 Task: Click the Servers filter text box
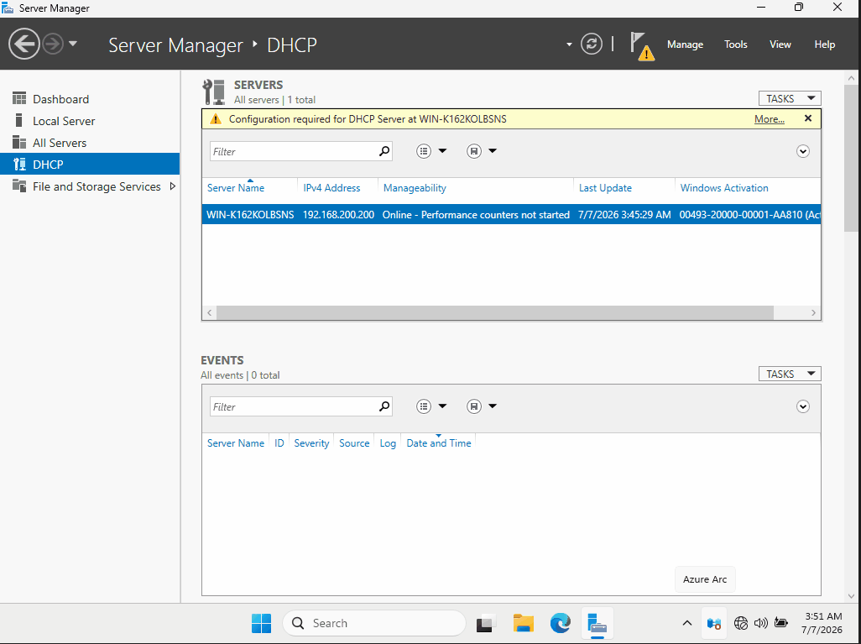pos(294,151)
